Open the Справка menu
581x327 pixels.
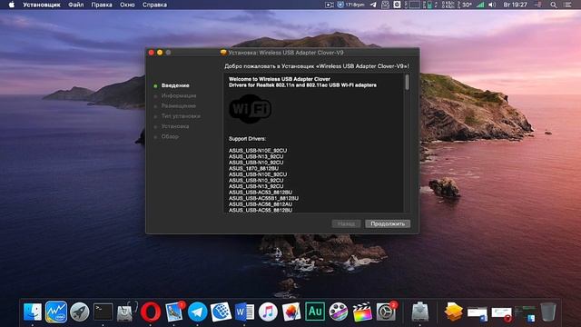click(154, 5)
